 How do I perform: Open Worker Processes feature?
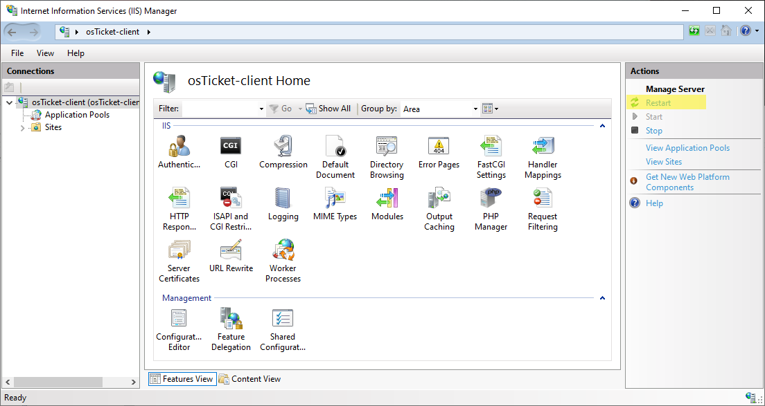[x=283, y=261]
